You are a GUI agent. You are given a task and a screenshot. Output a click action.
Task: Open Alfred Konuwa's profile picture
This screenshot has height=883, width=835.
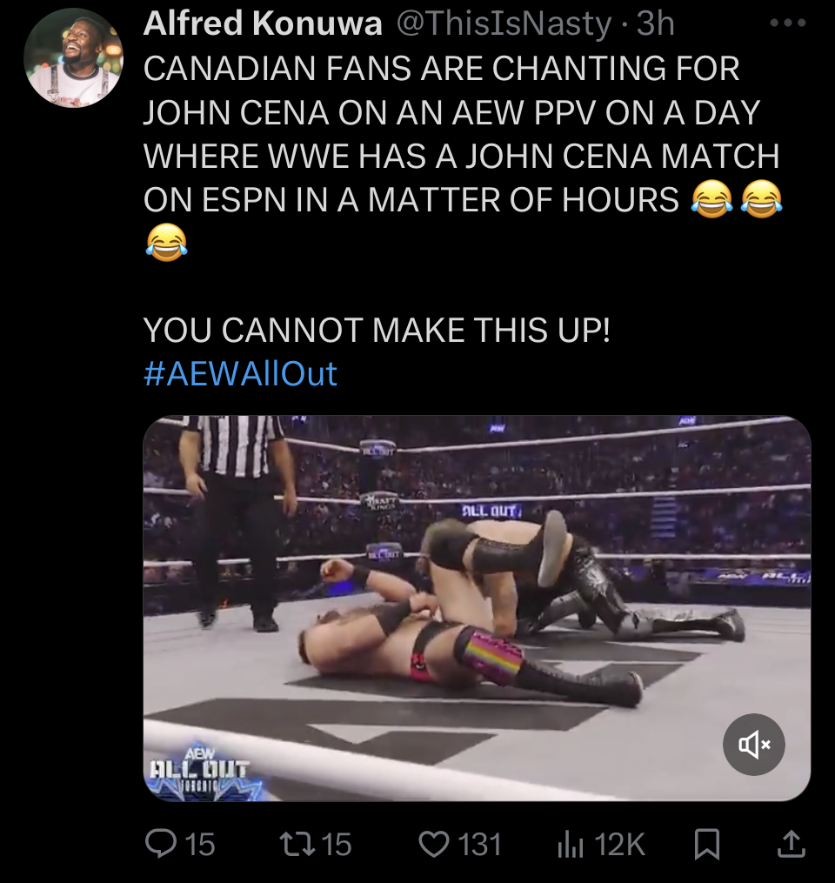pyautogui.click(x=74, y=58)
